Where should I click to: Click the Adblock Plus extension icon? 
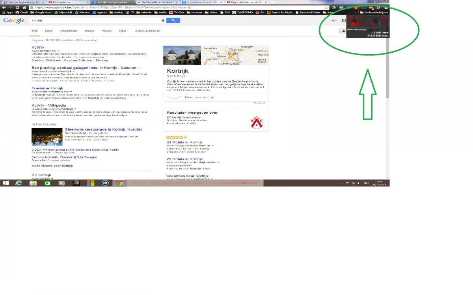(x=371, y=7)
